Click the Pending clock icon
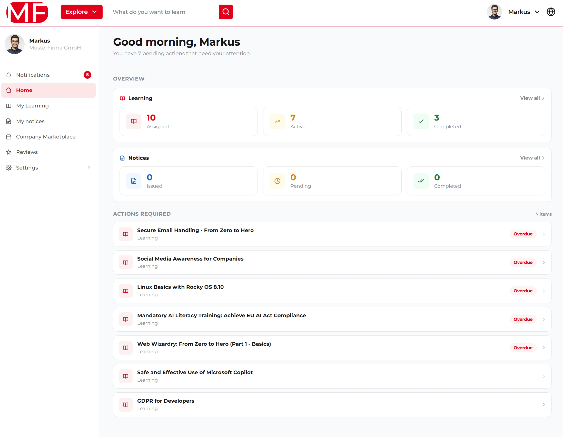 (x=277, y=181)
